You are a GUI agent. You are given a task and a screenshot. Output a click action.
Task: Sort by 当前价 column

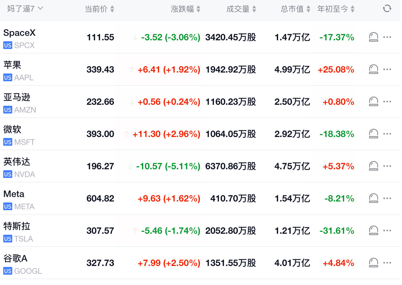(99, 9)
